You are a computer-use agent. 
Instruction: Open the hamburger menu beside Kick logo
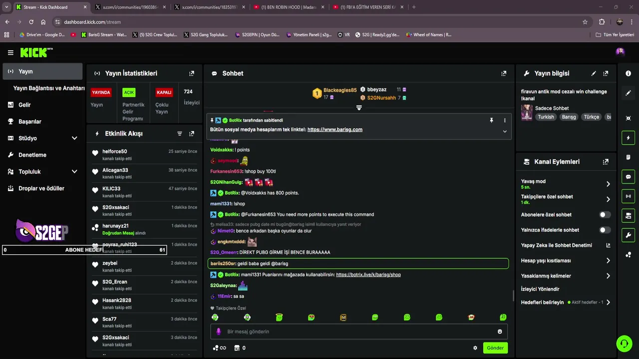point(10,52)
